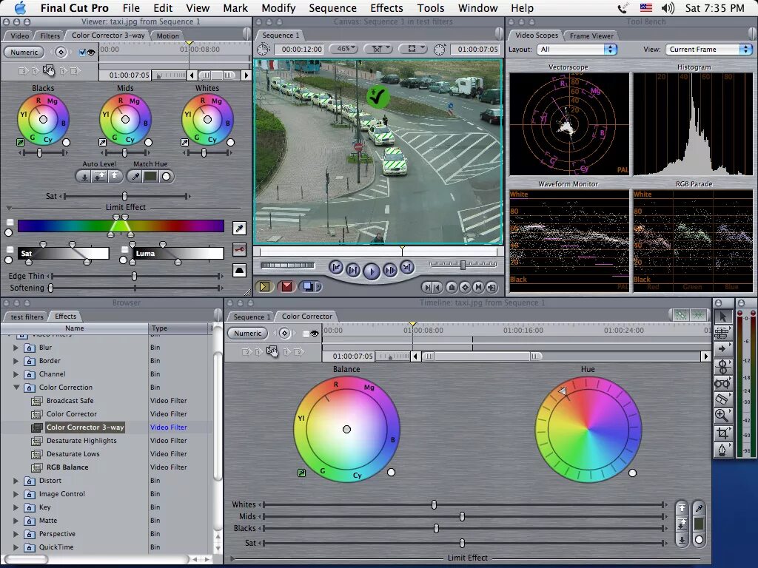Click the Add Motion Keyframe button in Canvas
The height and width of the screenshot is (568, 758).
point(465,288)
